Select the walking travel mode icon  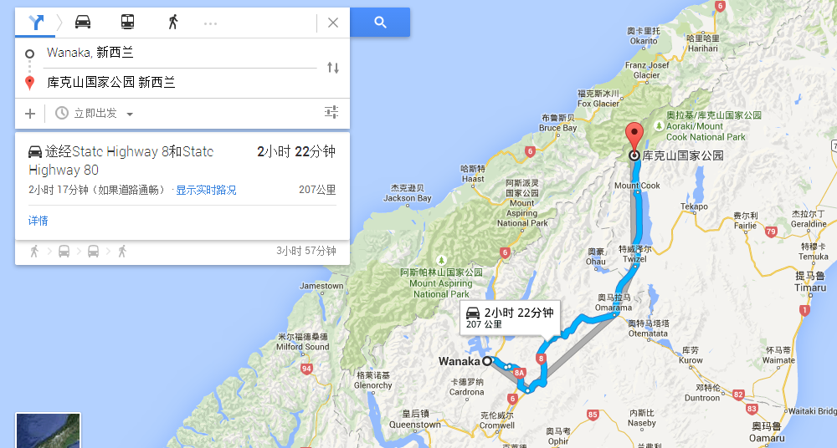(172, 22)
